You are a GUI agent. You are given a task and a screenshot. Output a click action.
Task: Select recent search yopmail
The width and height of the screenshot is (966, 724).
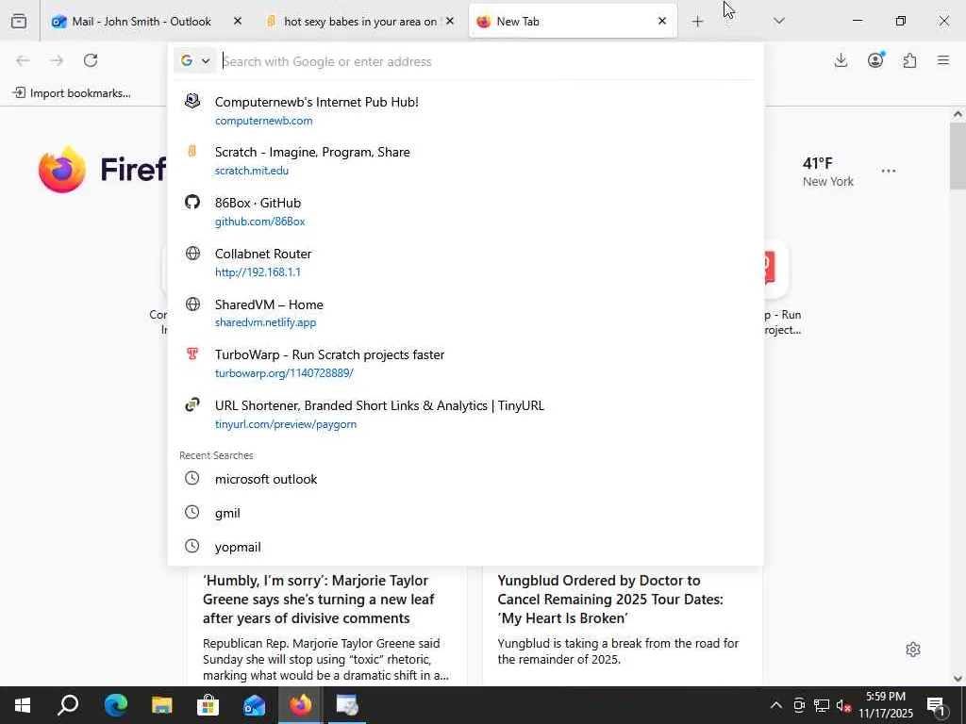point(465,547)
